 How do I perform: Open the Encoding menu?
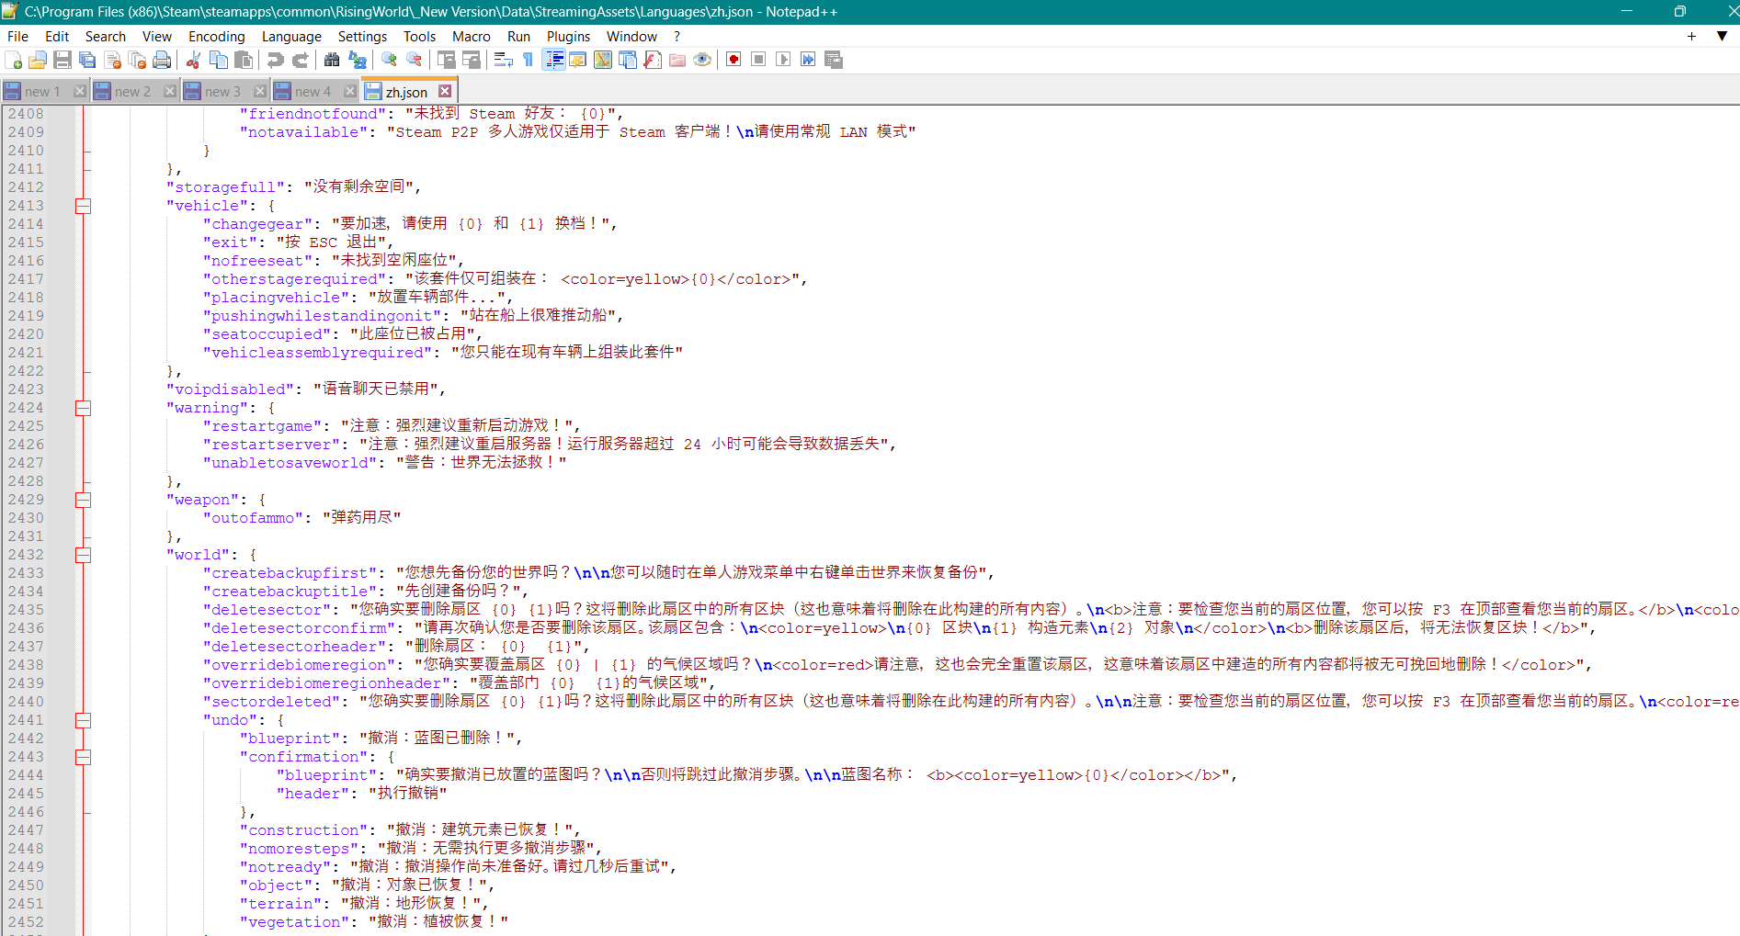216,37
